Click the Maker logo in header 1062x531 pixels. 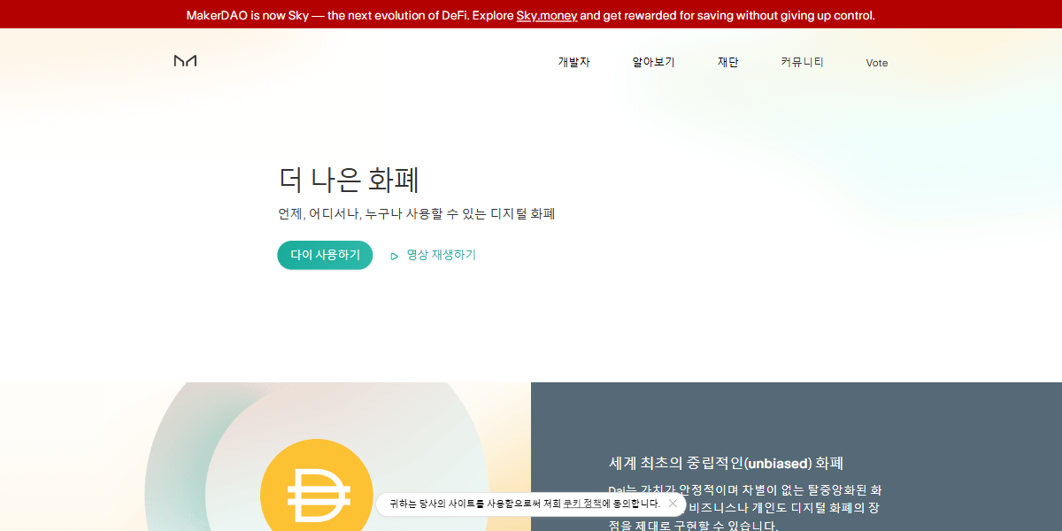point(185,61)
